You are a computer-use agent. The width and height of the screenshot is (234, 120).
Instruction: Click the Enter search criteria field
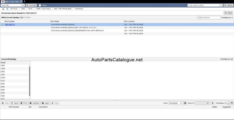[x=203, y=5]
